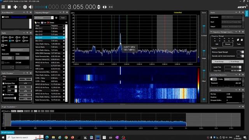Sort list by the Frequency column header
This screenshot has width=249, height=140.
(x=56, y=26)
